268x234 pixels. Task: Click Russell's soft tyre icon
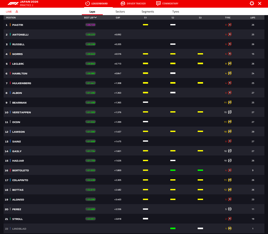click(230, 44)
